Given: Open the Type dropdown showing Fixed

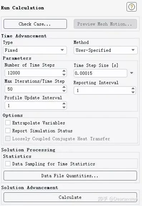Looking at the screenshot, I should click(x=35, y=50).
